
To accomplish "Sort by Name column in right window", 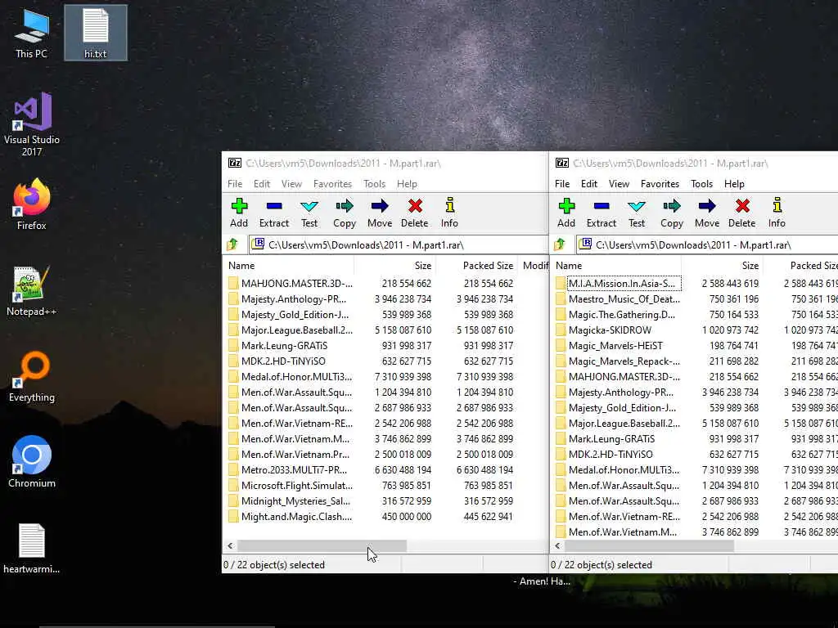I will 615,266.
